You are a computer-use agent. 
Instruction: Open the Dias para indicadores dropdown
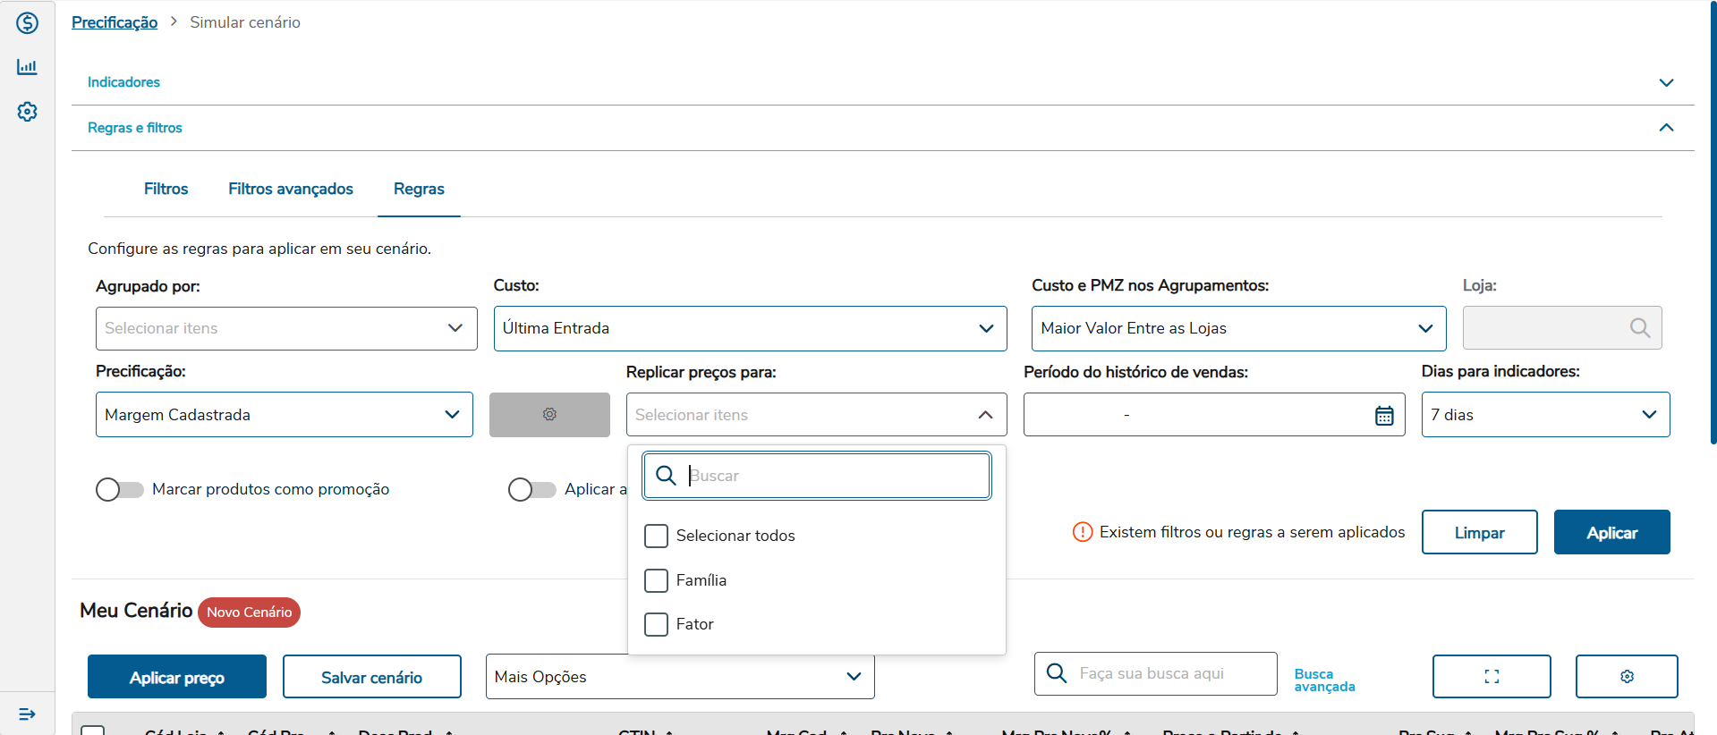coord(1544,415)
